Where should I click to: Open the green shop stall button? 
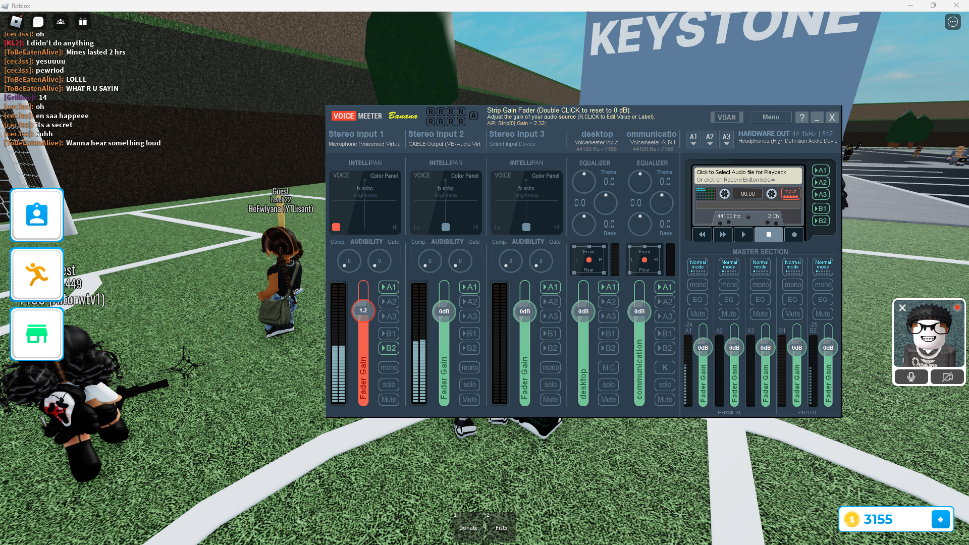click(37, 334)
